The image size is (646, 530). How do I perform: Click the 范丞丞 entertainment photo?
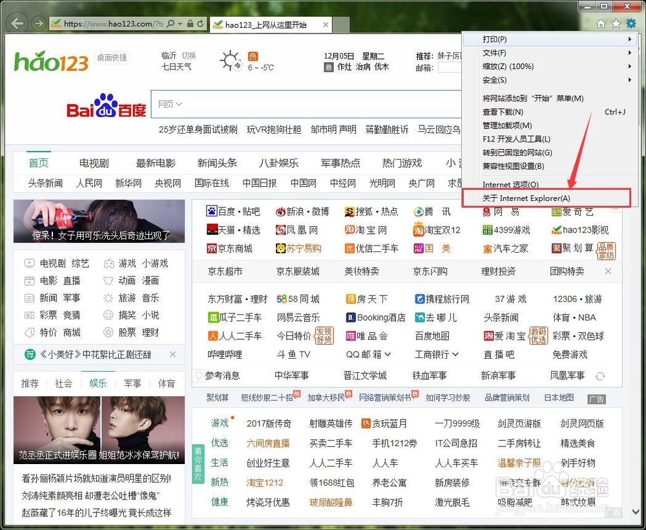(x=99, y=430)
